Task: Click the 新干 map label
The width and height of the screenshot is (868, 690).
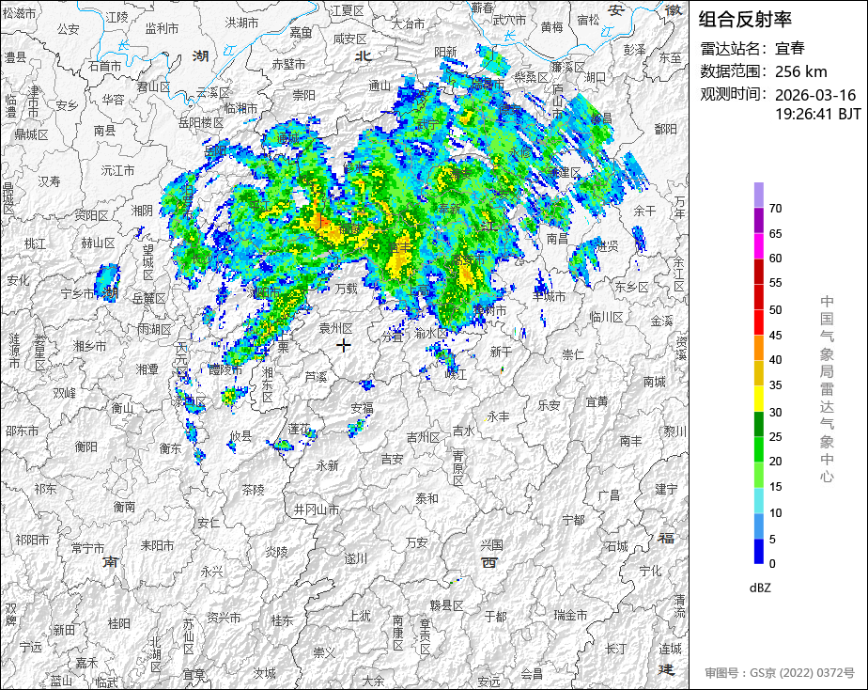Action: [501, 352]
